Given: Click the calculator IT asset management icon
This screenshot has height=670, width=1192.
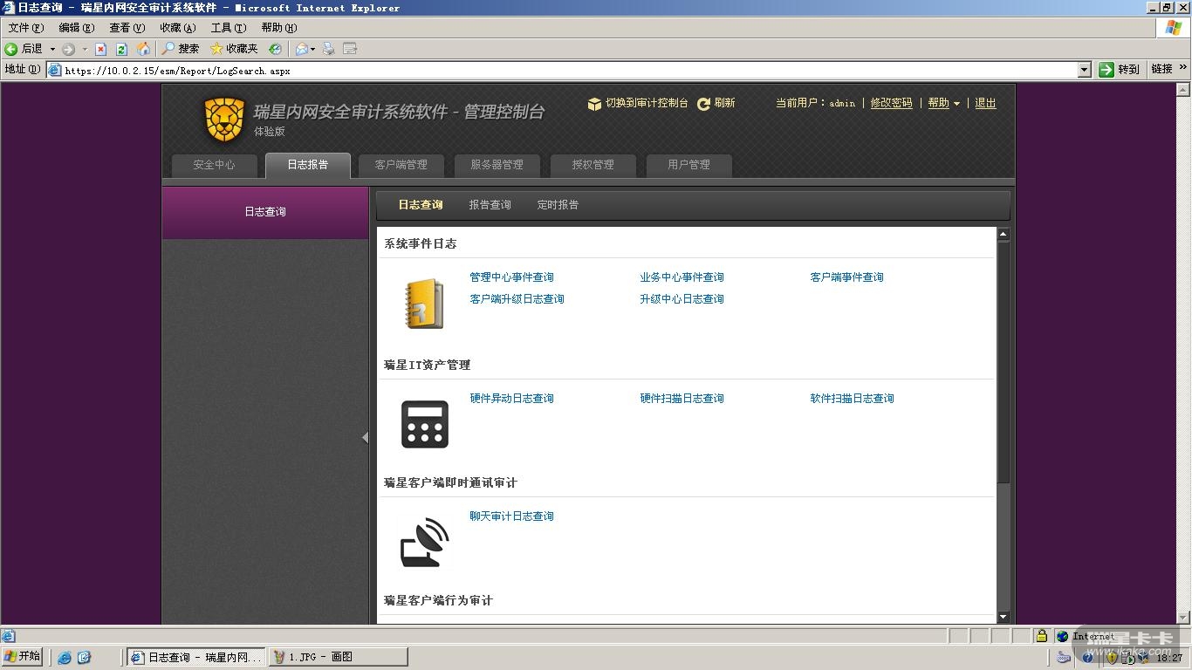Looking at the screenshot, I should tap(424, 424).
